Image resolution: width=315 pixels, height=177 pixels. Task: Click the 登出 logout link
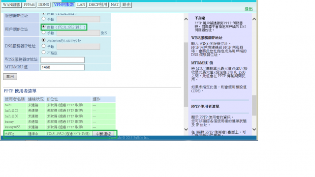point(248,9)
